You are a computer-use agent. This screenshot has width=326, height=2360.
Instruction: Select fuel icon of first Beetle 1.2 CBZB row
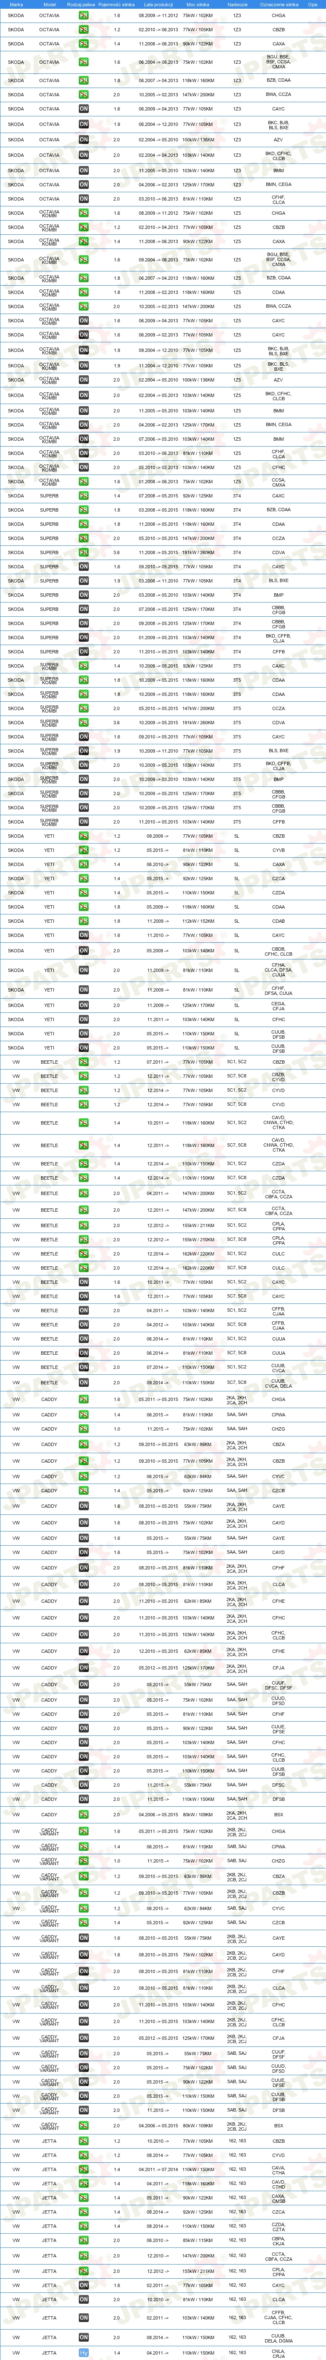coord(83,1062)
